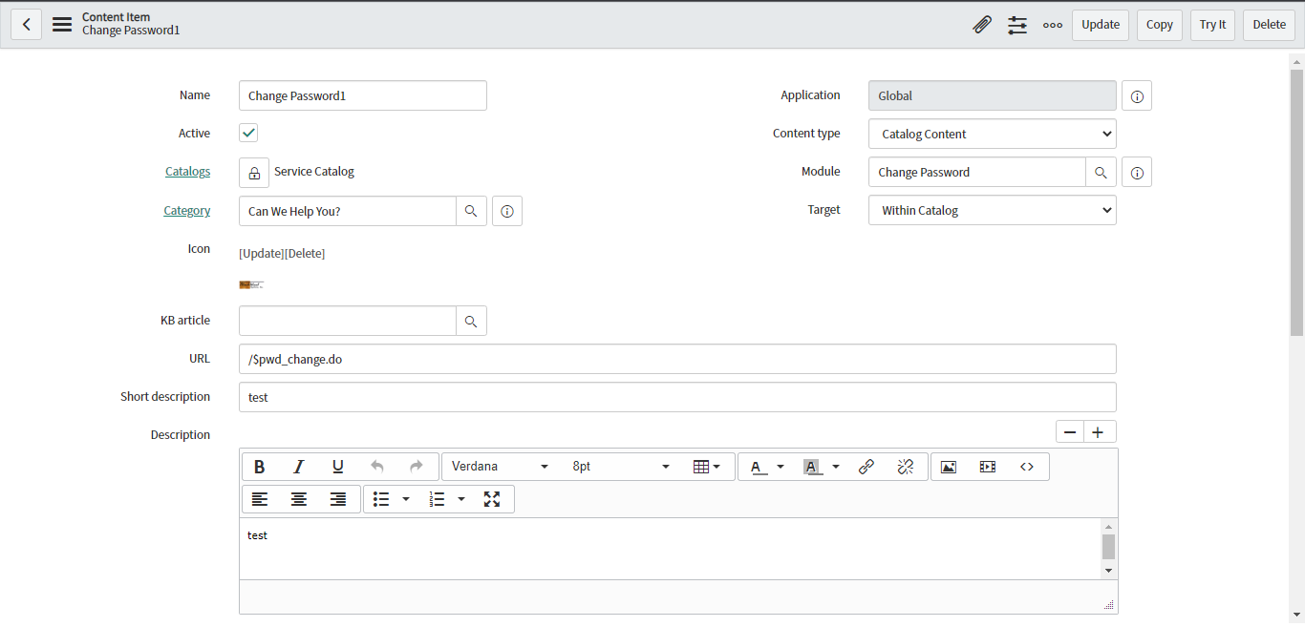1305x627 pixels.
Task: Apply bold formatting in editor
Action: 260,467
